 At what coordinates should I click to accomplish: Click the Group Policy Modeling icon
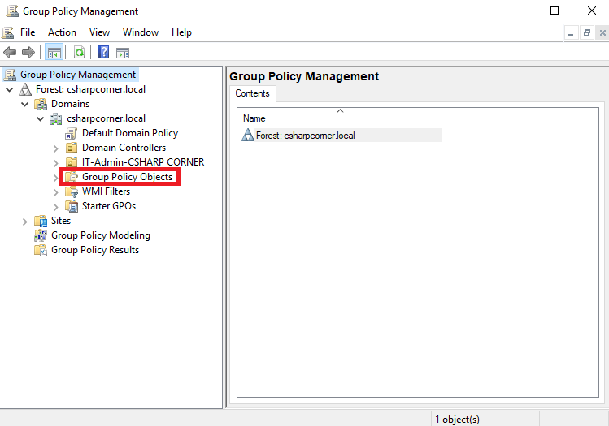41,235
